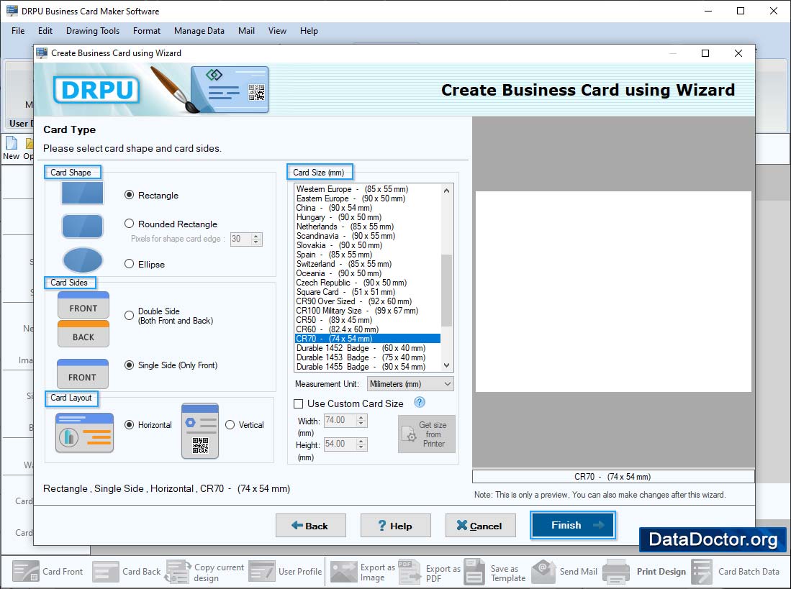The width and height of the screenshot is (791, 589).
Task: Click Copy current design icon
Action: click(x=178, y=571)
